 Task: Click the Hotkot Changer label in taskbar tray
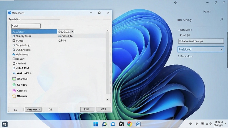[x=218, y=124]
